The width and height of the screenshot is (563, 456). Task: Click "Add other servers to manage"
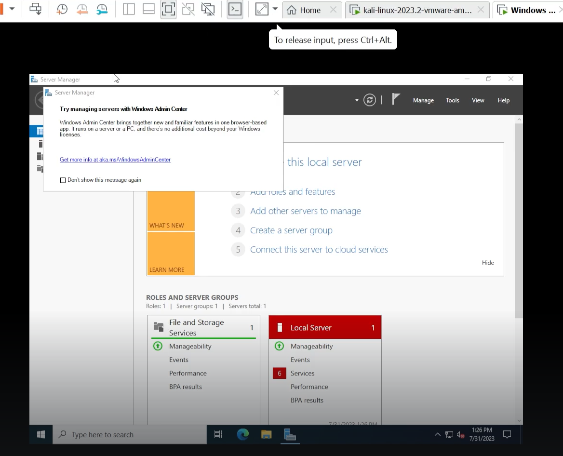pos(306,211)
